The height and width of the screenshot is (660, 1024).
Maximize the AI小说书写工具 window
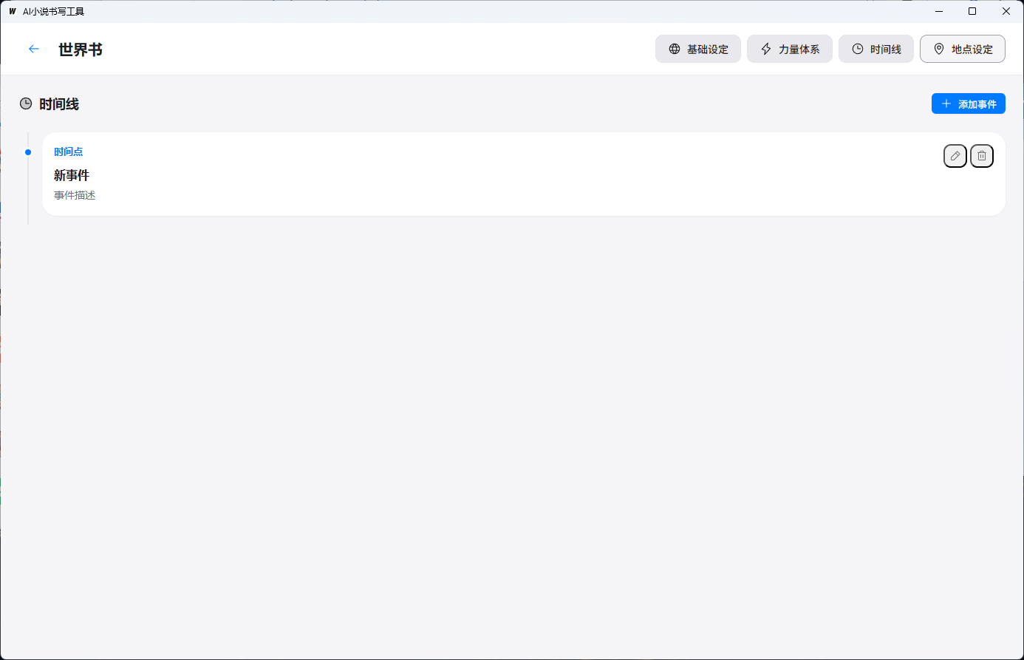click(x=972, y=12)
